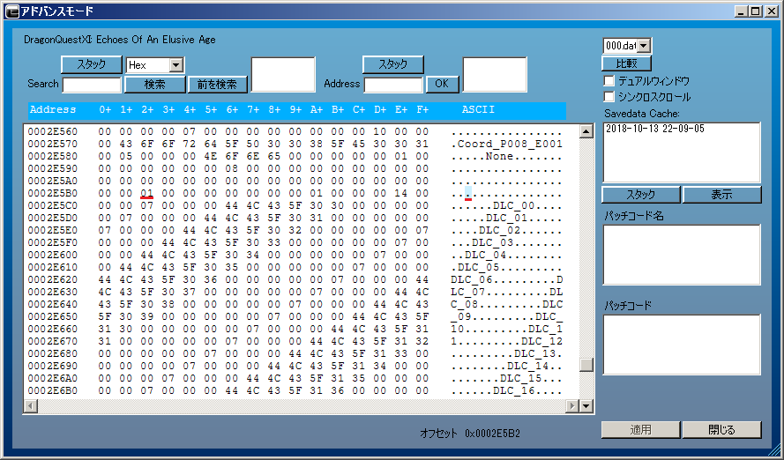Screen dimensions: 784x460
Task: Enable the デュアルウィンドウ checkbox
Action: tap(609, 81)
